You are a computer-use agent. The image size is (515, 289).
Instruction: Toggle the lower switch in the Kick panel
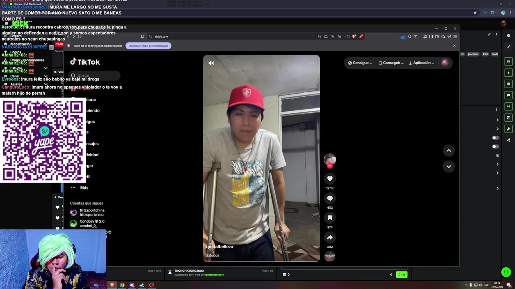(496, 147)
